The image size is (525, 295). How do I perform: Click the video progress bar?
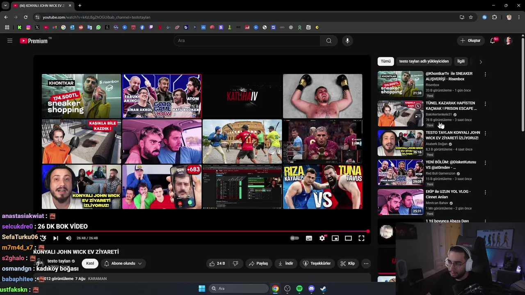[202, 231]
